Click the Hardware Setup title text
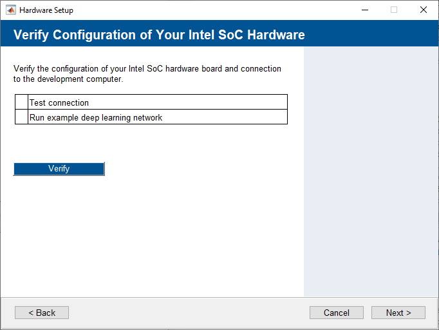The image size is (439, 330). coord(46,10)
